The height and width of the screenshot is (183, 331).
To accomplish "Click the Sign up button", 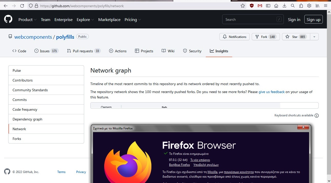I will [314, 19].
